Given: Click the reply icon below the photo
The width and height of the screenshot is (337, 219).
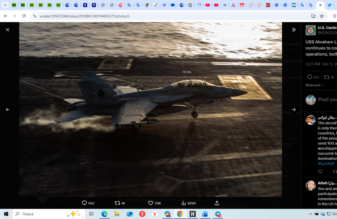Looking at the screenshot, I should [84, 203].
